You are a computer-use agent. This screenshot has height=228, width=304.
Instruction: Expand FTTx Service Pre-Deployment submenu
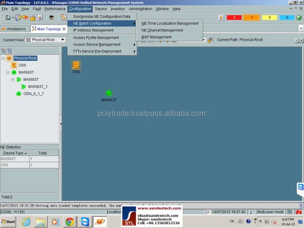point(102,51)
